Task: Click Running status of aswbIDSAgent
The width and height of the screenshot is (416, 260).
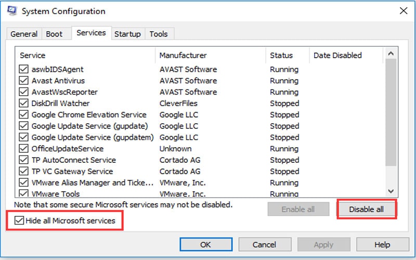Action: click(x=284, y=69)
